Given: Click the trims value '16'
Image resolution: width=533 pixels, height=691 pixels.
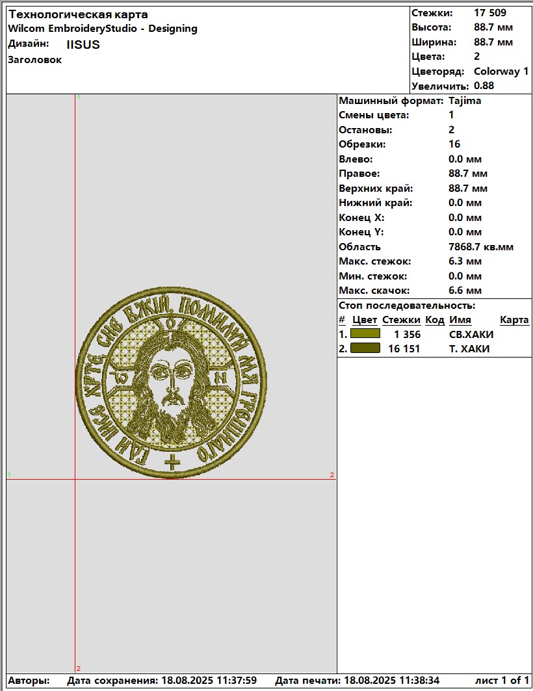Looking at the screenshot, I should tap(454, 144).
